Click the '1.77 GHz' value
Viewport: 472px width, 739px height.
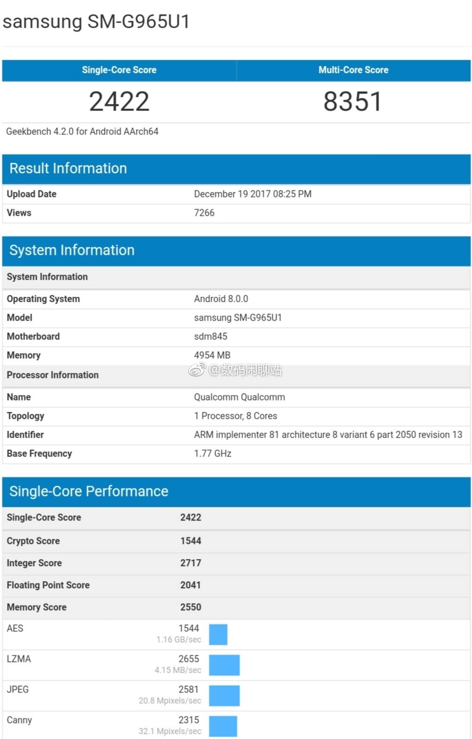(x=212, y=454)
